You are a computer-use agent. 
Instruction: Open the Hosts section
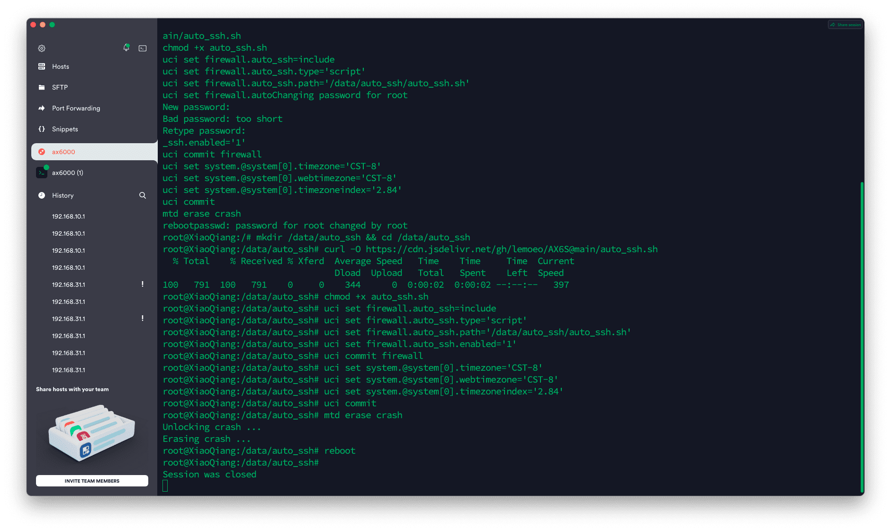61,66
